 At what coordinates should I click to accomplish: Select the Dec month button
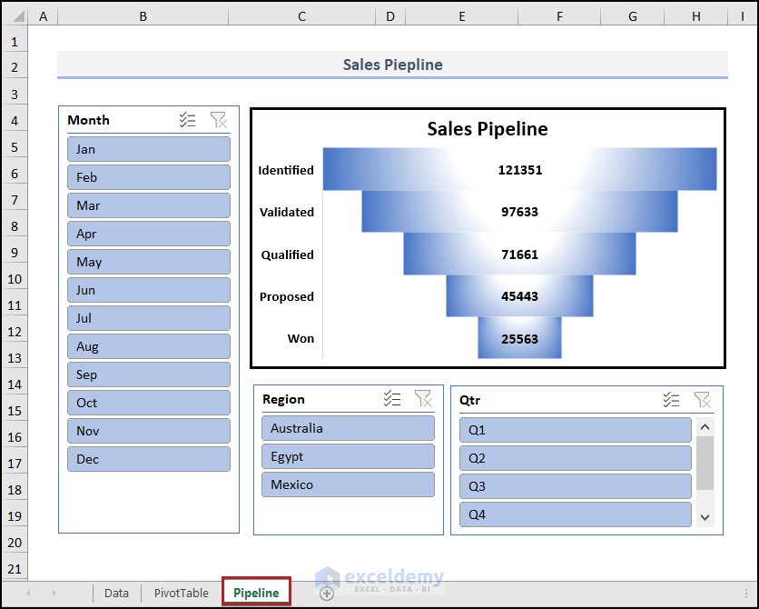coord(148,459)
